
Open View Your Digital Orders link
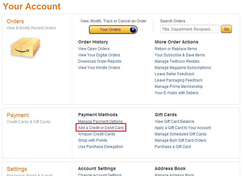tap(99, 55)
